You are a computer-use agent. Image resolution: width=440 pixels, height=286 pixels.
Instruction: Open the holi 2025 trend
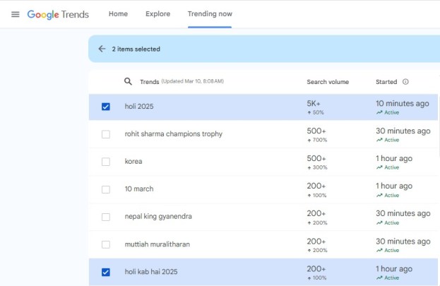(x=139, y=107)
